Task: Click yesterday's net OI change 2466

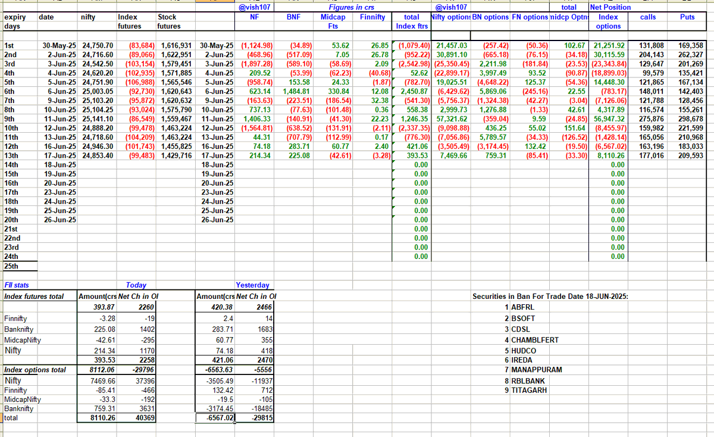Action: tap(264, 307)
